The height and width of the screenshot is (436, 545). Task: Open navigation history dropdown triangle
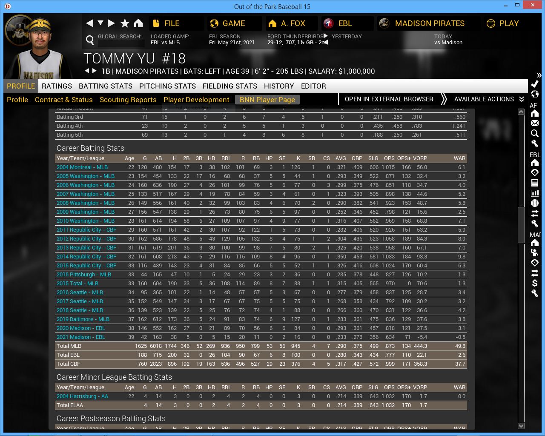point(100,23)
